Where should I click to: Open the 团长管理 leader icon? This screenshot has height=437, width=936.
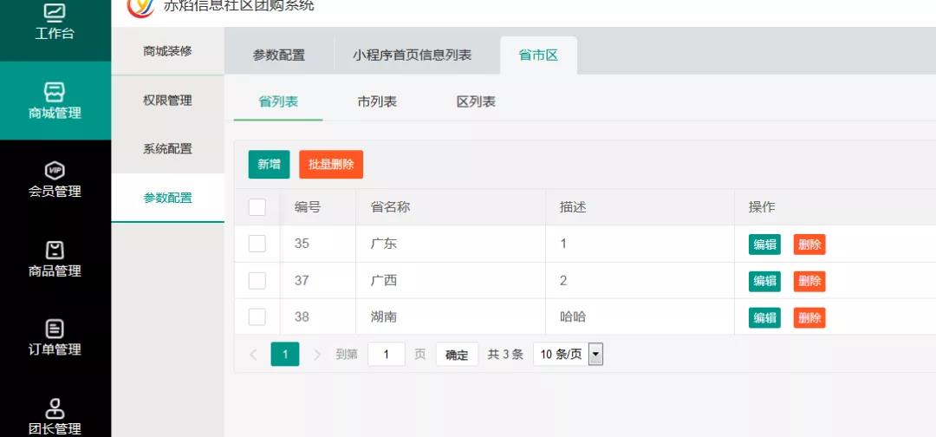click(x=55, y=408)
